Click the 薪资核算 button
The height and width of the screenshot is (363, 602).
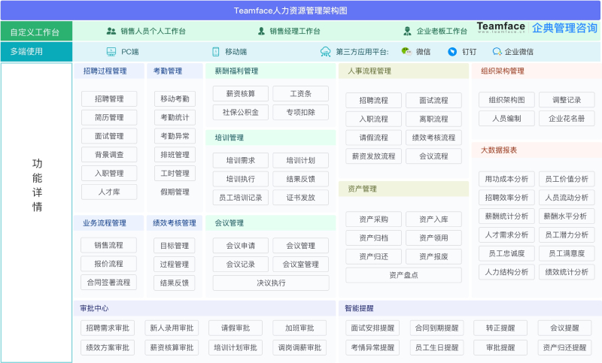240,94
